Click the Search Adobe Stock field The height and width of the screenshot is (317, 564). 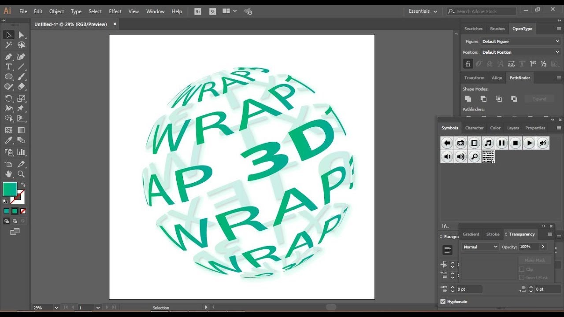(485, 11)
